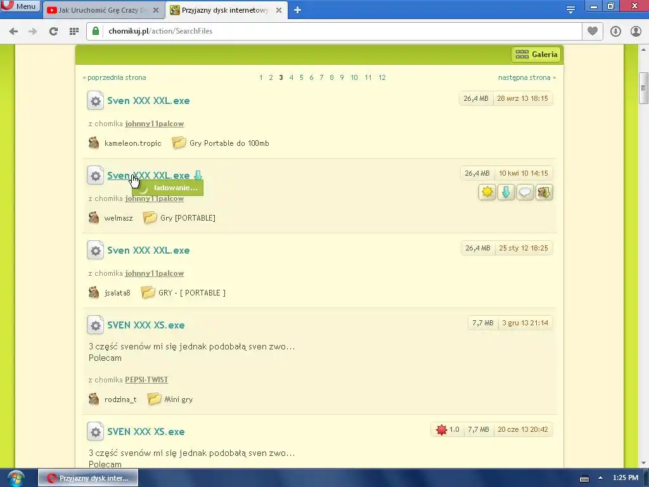Screen dimensions: 649x487
Task: Click Przyjazny dysk inter... taskbar button
Action: click(88, 478)
